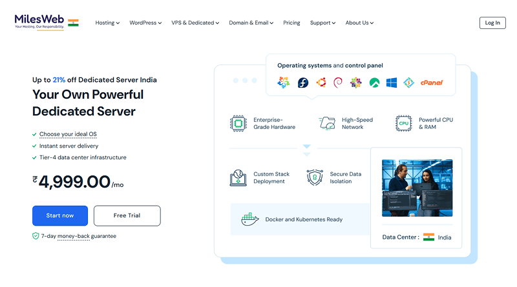517x287 pixels.
Task: Click the Ubuntu logo icon
Action: pyautogui.click(x=321, y=83)
